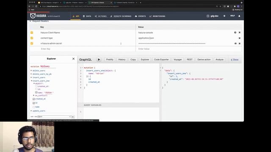Open the API tab

76,16
